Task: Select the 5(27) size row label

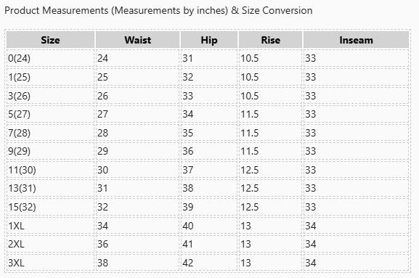Action: (51, 114)
